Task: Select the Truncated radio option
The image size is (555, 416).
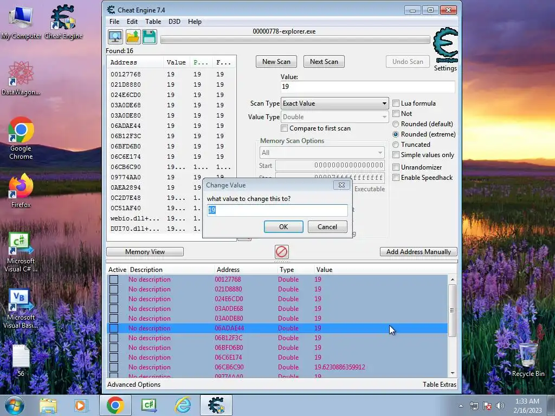Action: [x=396, y=145]
